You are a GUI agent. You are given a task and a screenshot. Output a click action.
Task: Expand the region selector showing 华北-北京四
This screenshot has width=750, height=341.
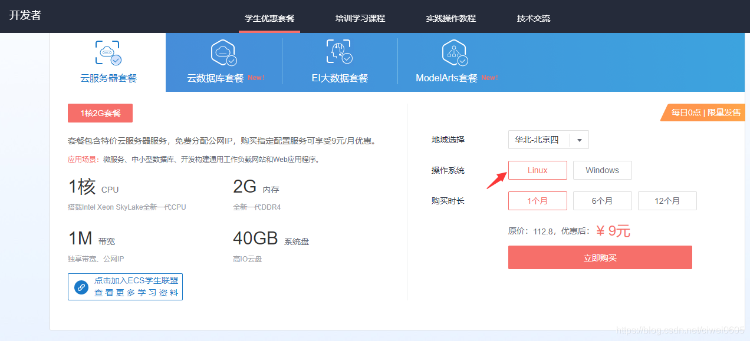[548, 140]
